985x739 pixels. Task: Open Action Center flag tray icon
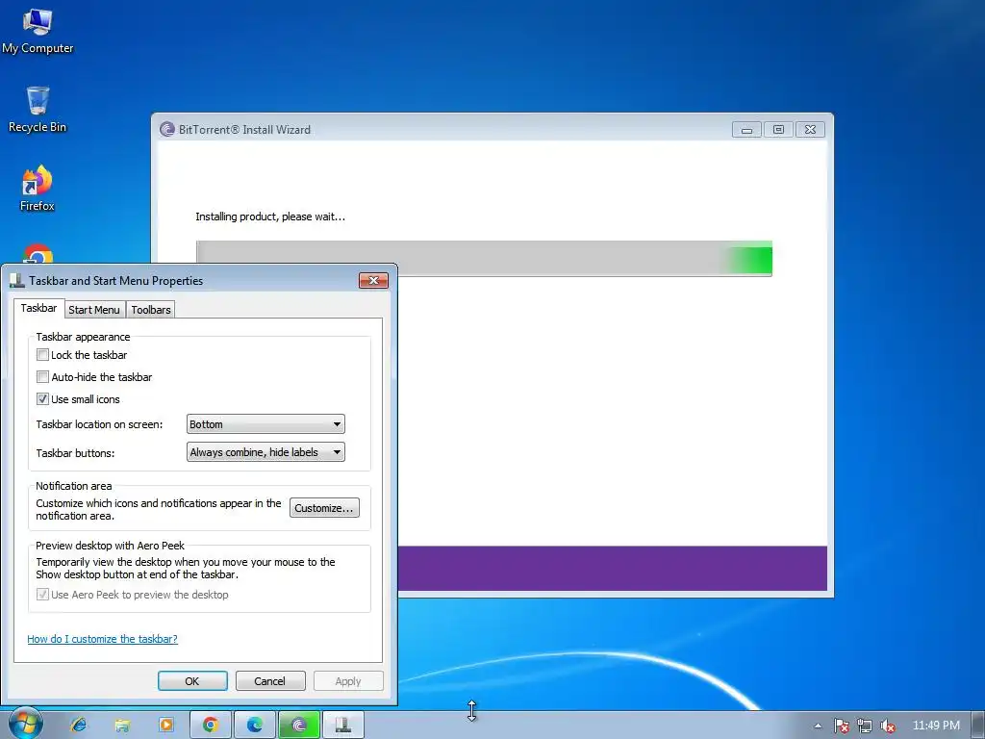[x=841, y=726]
